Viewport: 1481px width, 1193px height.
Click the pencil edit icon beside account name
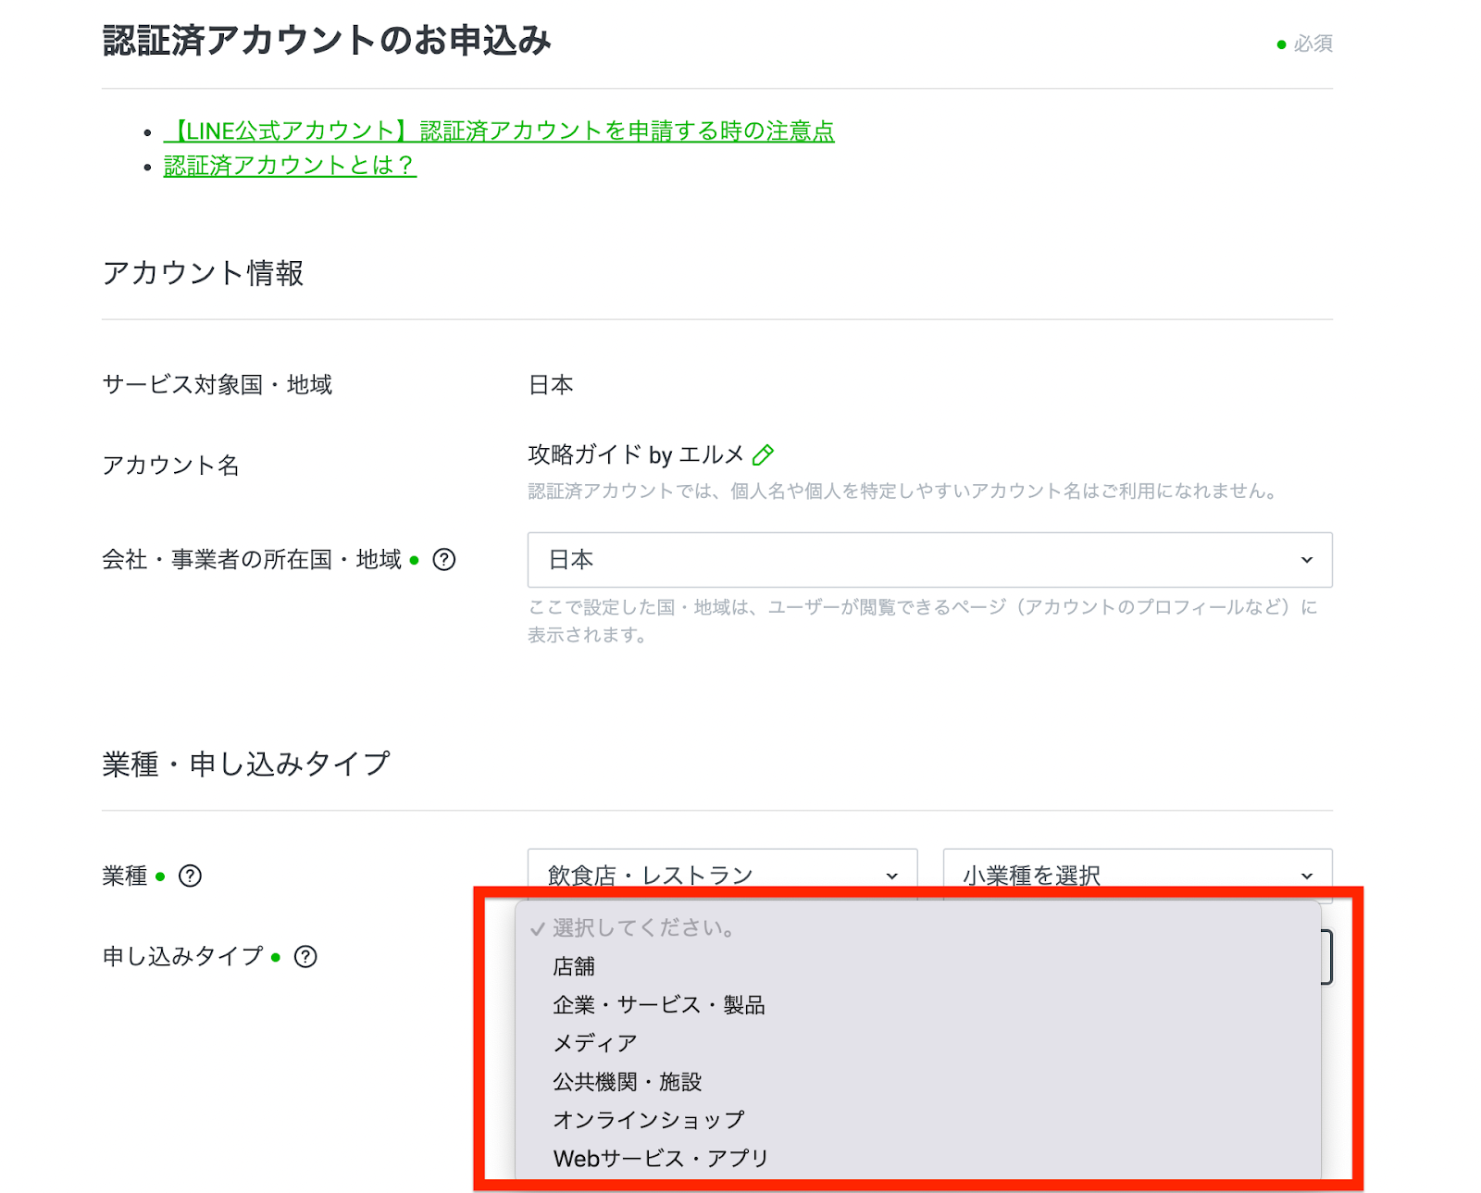tap(763, 455)
